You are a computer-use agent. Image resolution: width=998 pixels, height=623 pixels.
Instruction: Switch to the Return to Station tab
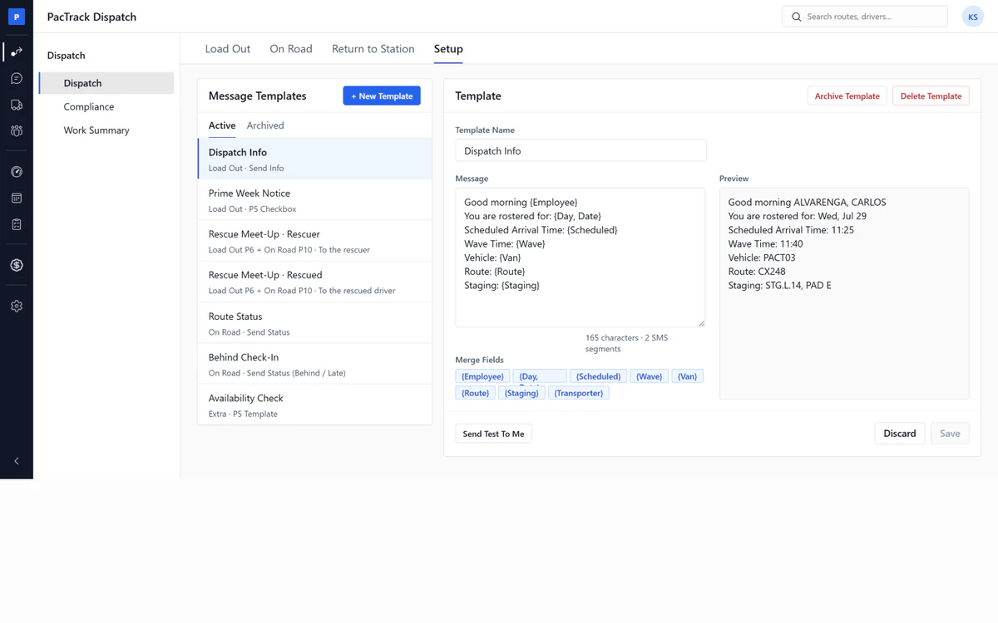click(x=373, y=49)
